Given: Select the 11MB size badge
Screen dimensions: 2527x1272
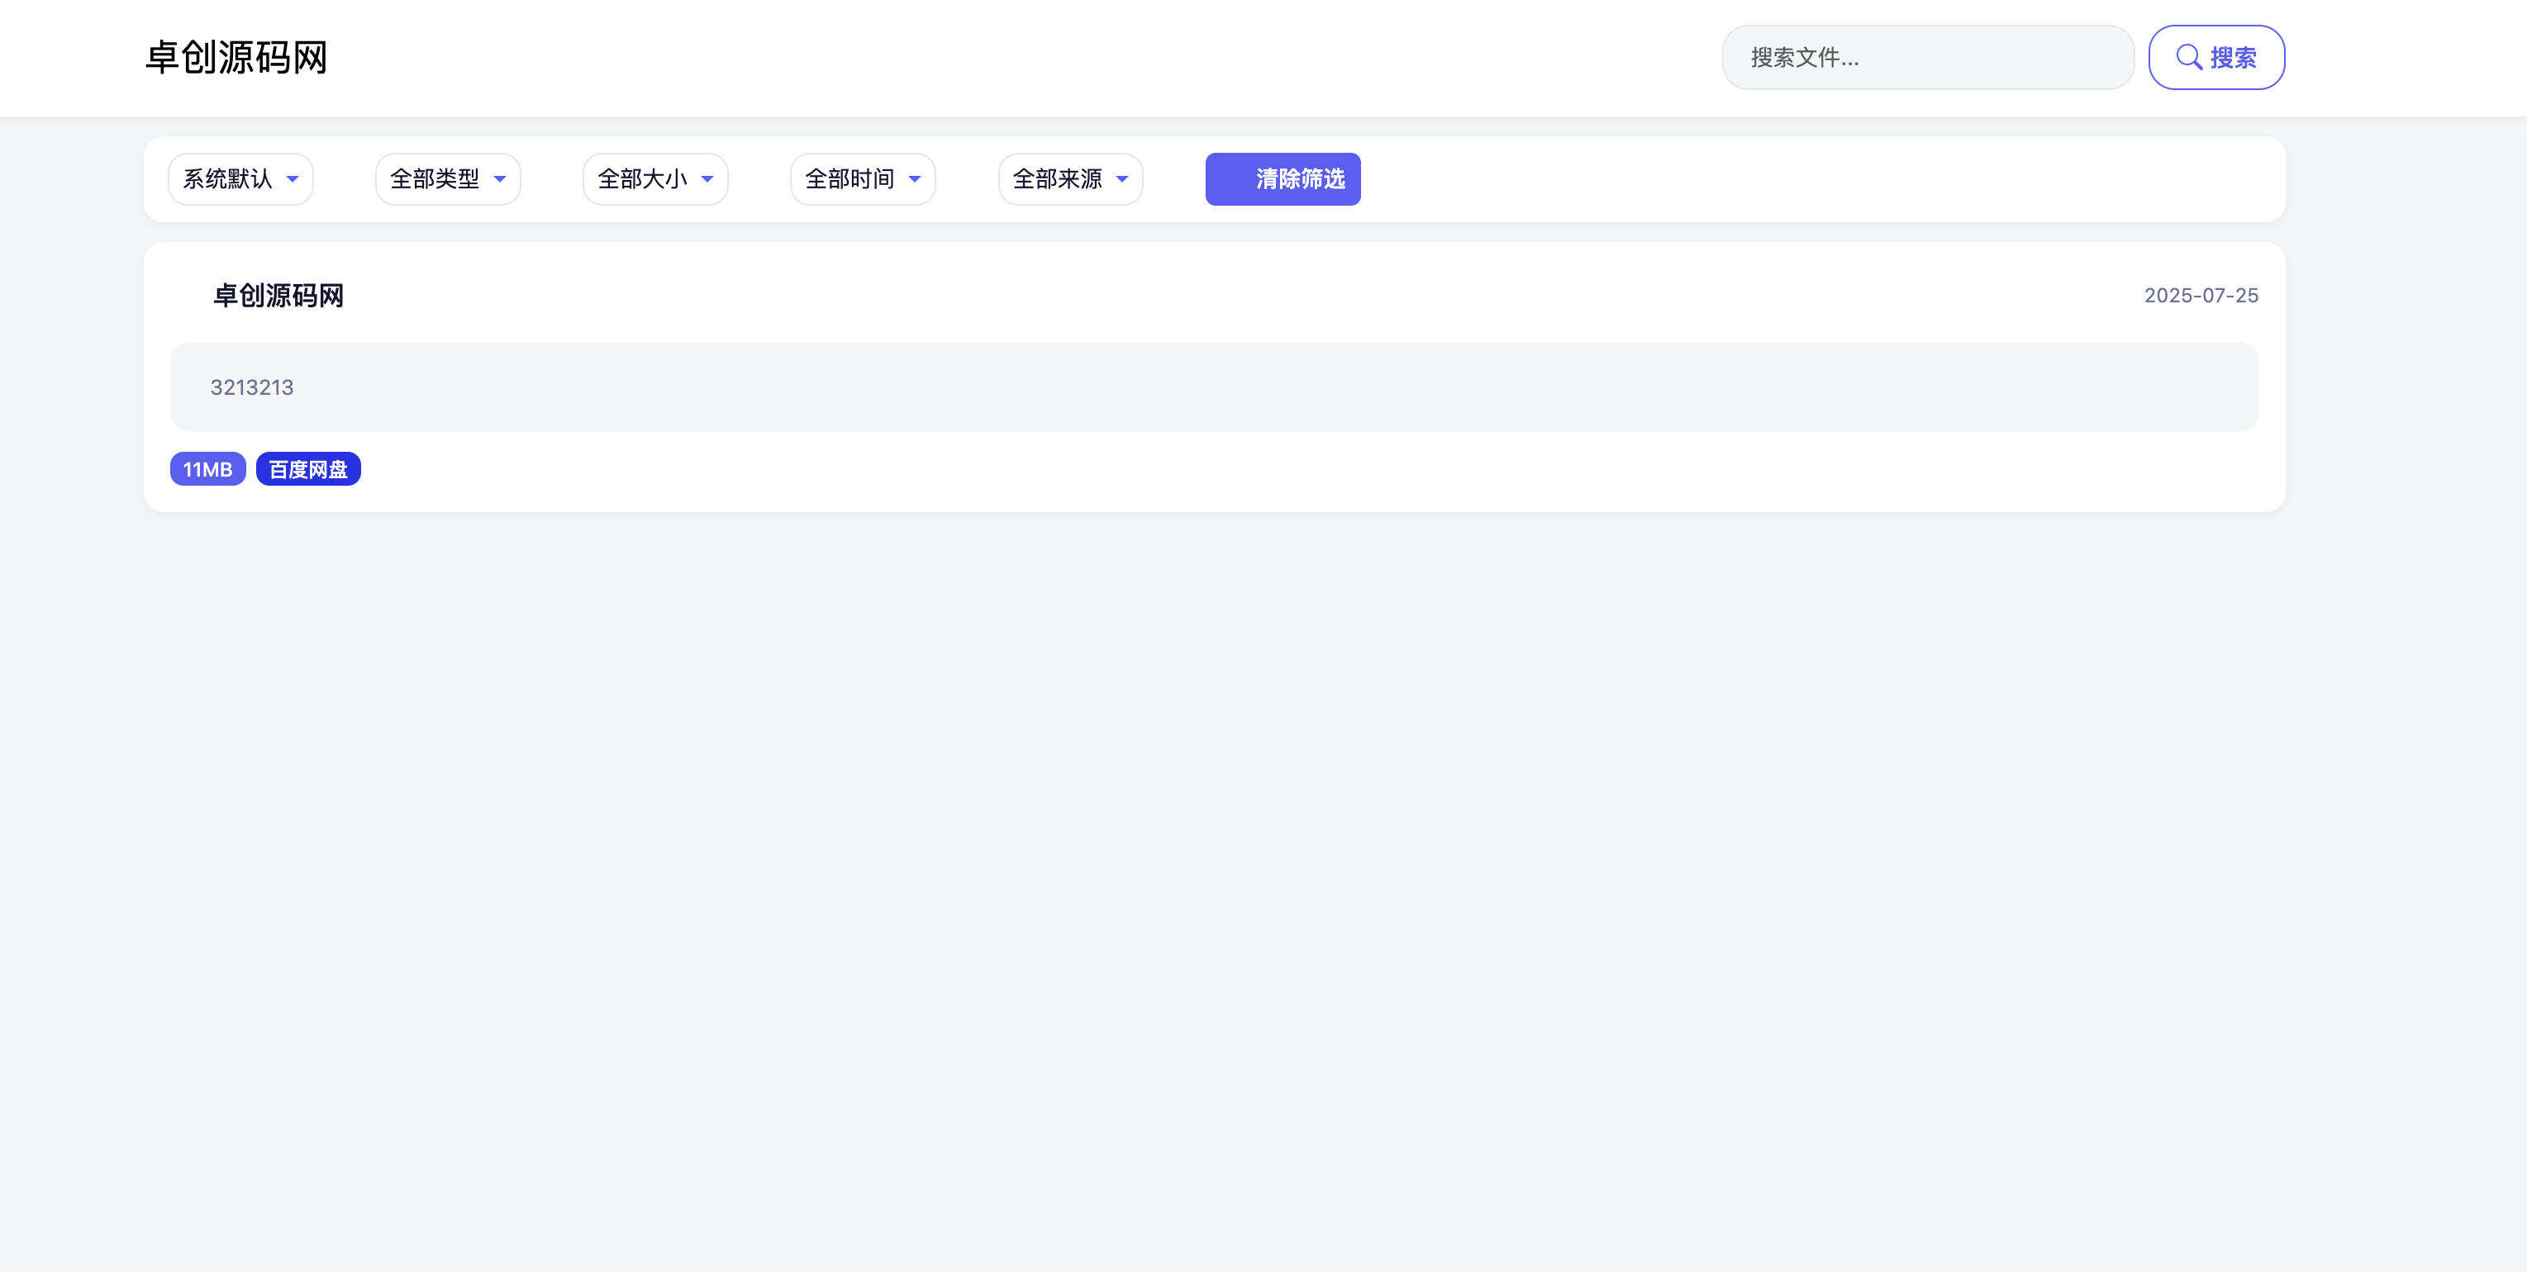Looking at the screenshot, I should (207, 469).
